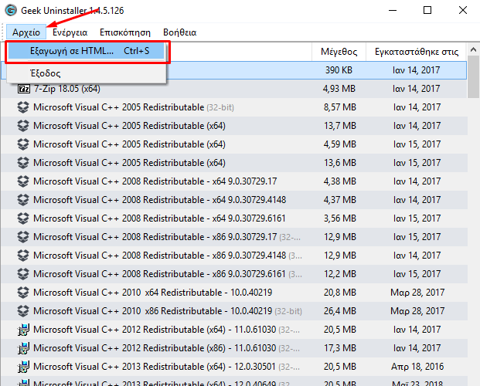
Task: Click icon of Visual C++ 2008 x86 9.0.30729.17
Action: click(x=23, y=237)
